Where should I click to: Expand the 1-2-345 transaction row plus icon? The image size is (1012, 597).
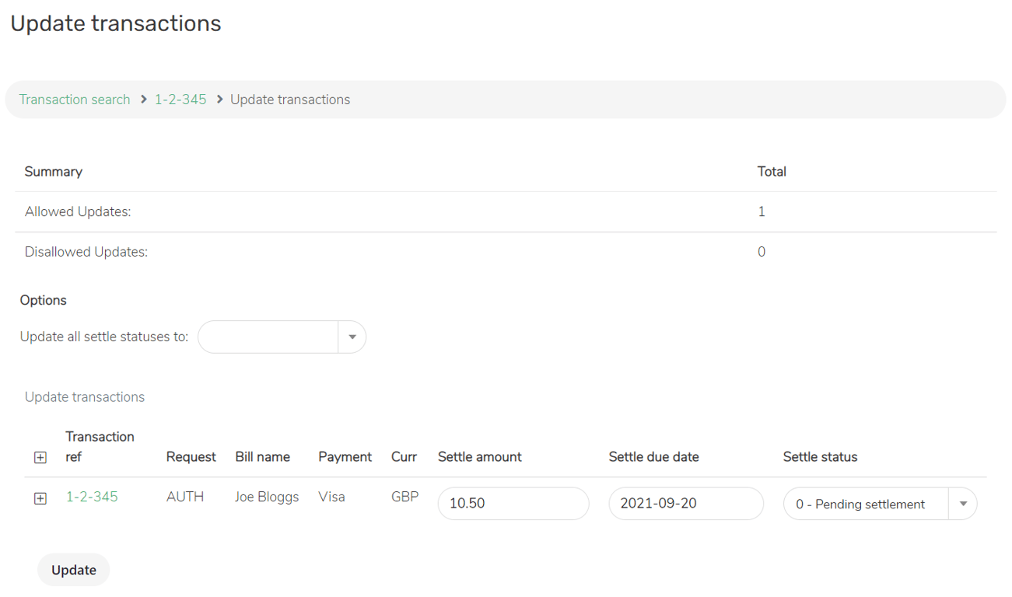[40, 498]
